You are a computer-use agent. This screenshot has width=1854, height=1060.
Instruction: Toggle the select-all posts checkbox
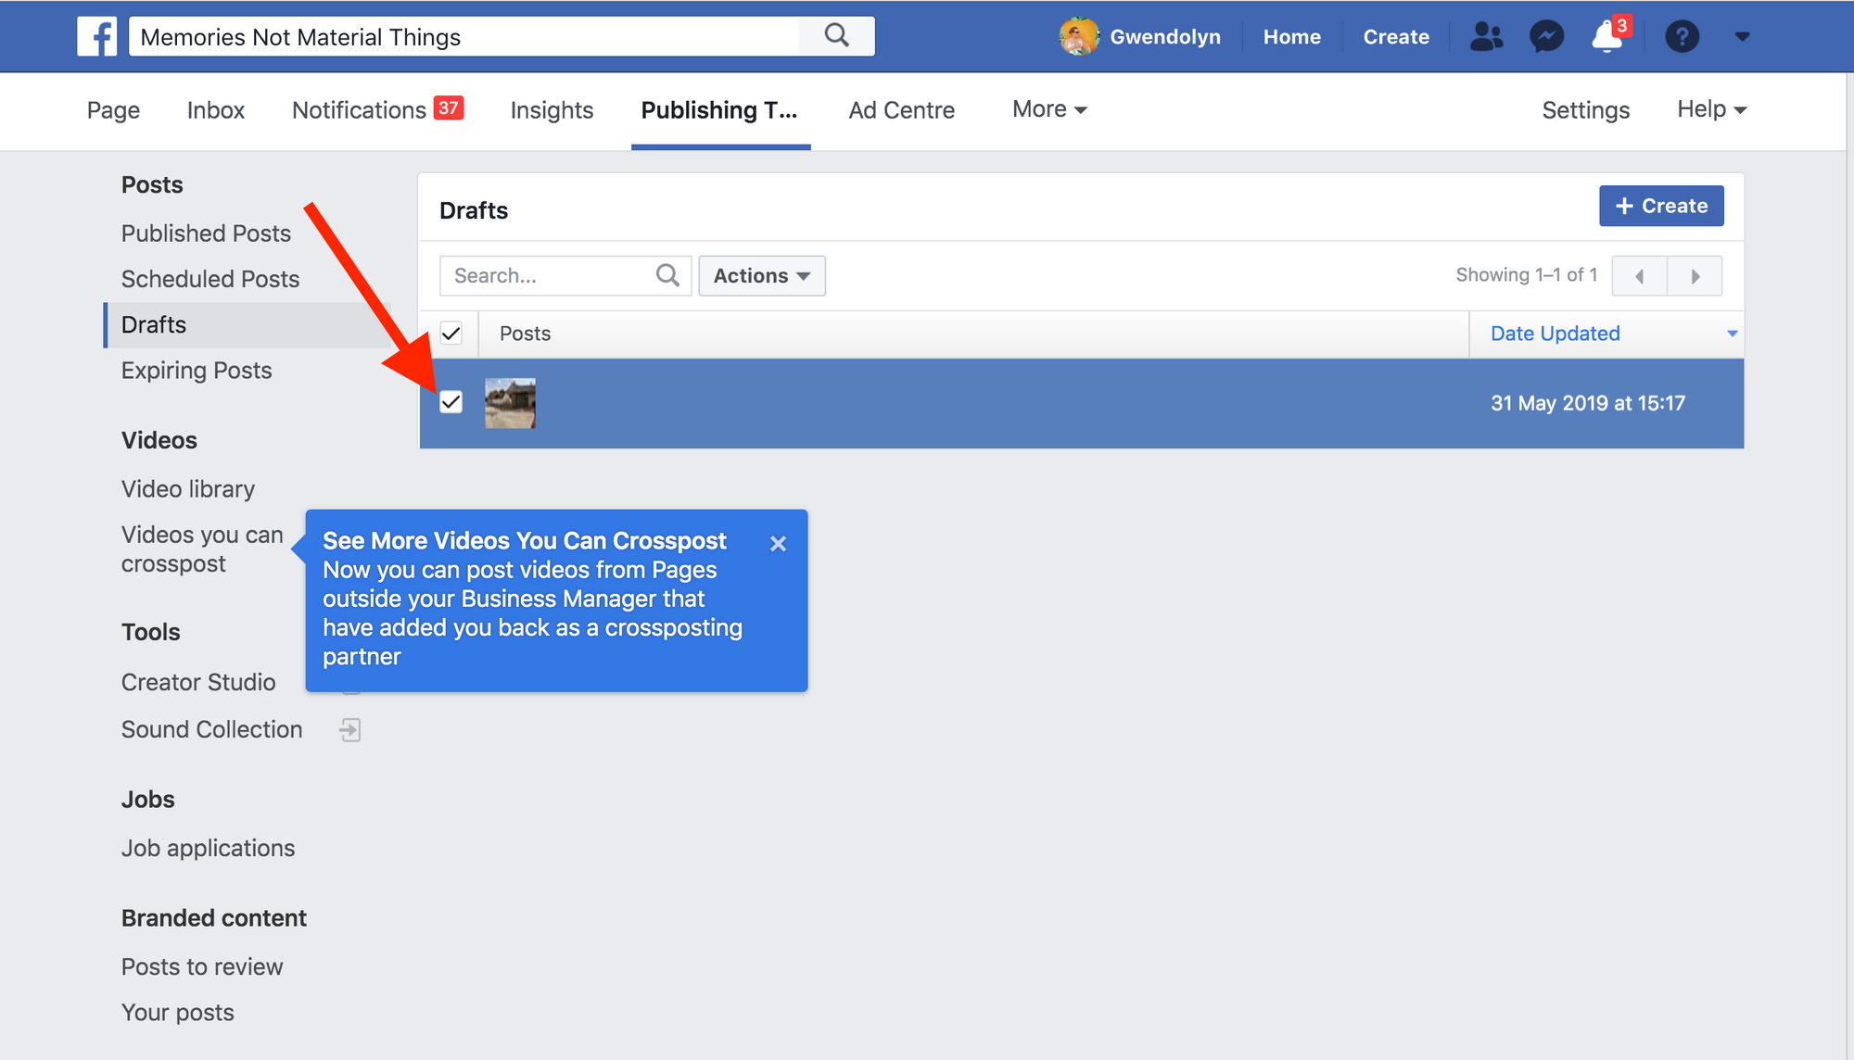451,334
